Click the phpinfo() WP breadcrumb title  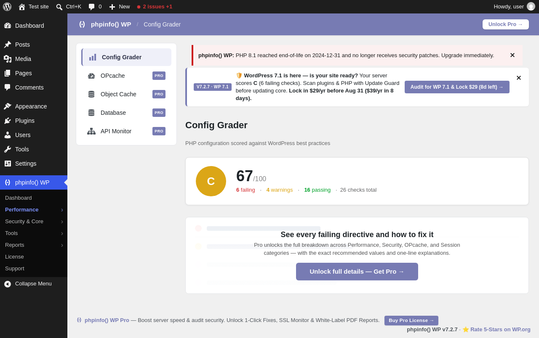coord(111,24)
